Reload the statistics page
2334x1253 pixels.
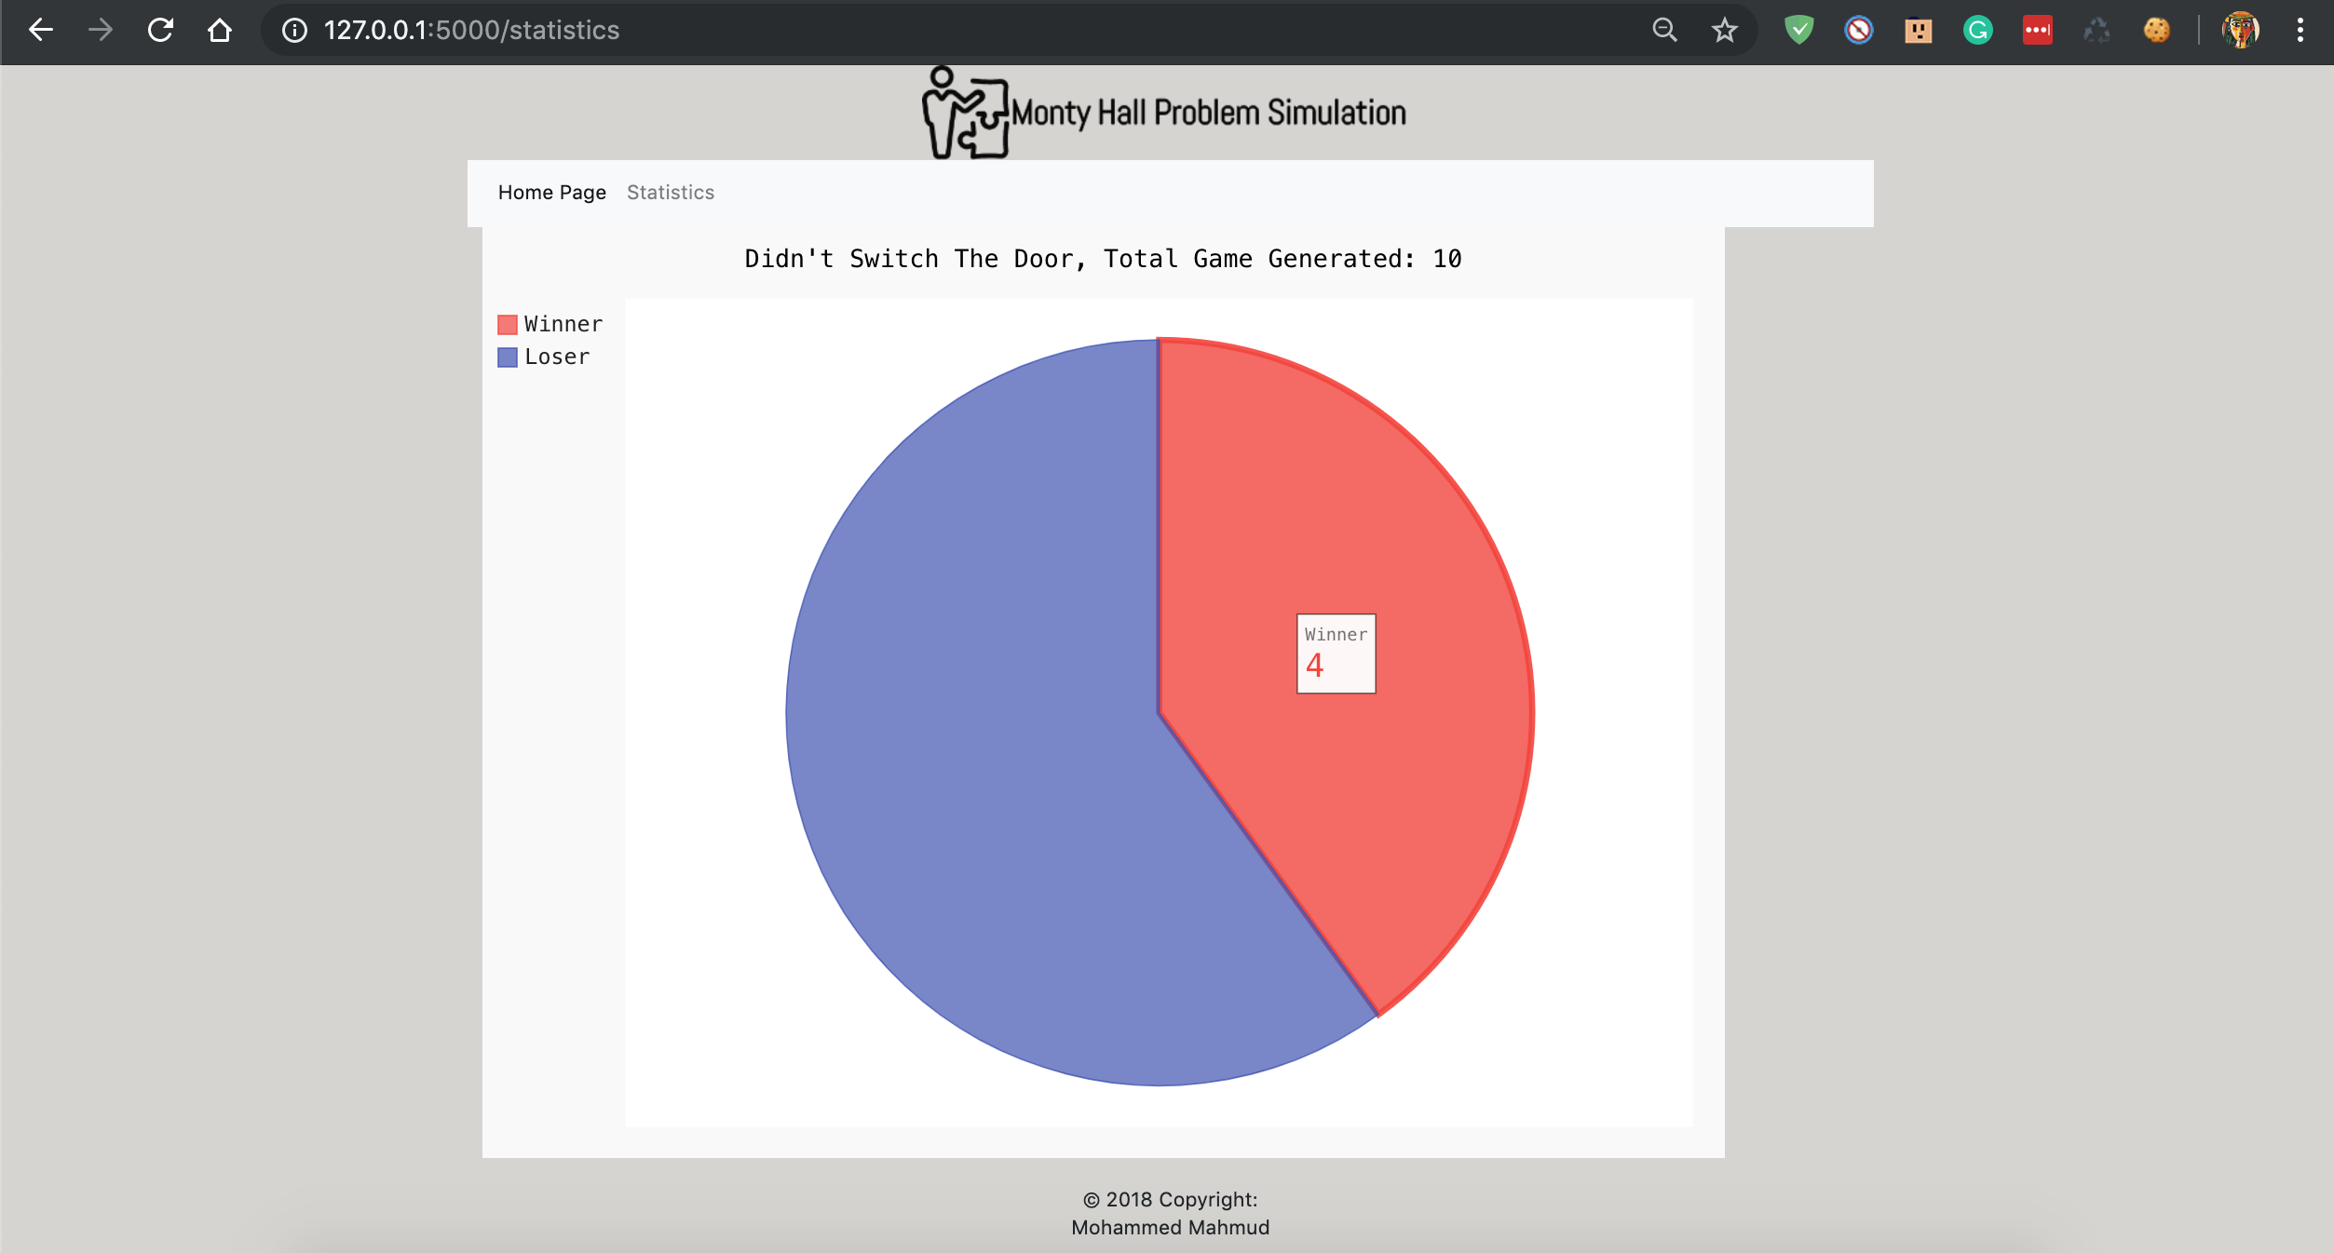(160, 30)
